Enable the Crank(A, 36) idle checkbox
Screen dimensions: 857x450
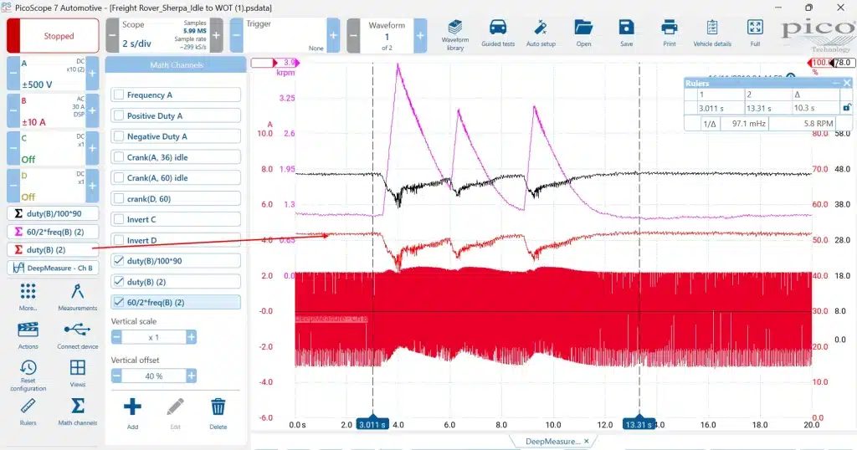(x=119, y=157)
